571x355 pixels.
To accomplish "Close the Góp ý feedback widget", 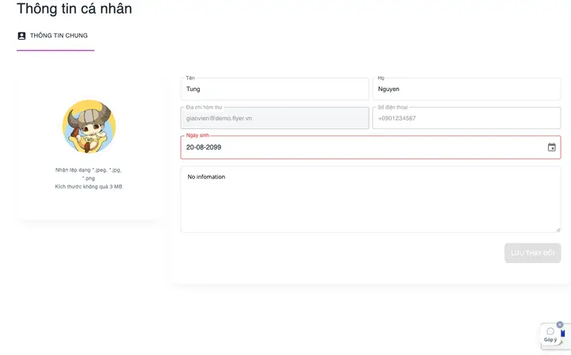I will point(560,324).
